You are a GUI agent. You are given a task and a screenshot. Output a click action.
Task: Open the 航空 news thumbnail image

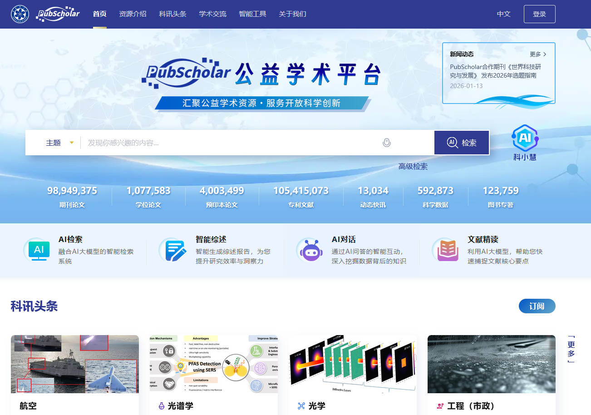coord(75,364)
